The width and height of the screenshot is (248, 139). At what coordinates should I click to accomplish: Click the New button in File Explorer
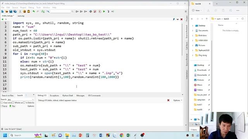[x=197, y=10]
